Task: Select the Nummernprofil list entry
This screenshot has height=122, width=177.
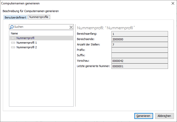Action: [x=41, y=38]
